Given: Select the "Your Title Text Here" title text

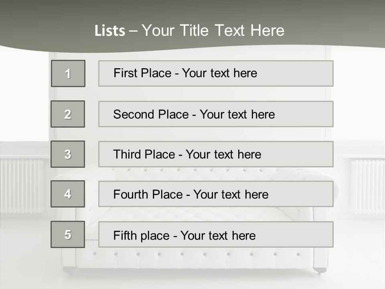Looking at the screenshot, I should [213, 31].
